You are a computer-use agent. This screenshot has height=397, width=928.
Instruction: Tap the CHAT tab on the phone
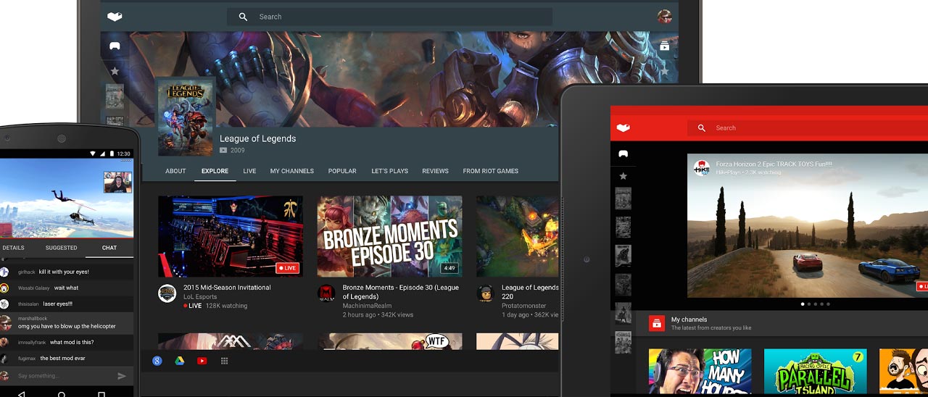(x=109, y=248)
